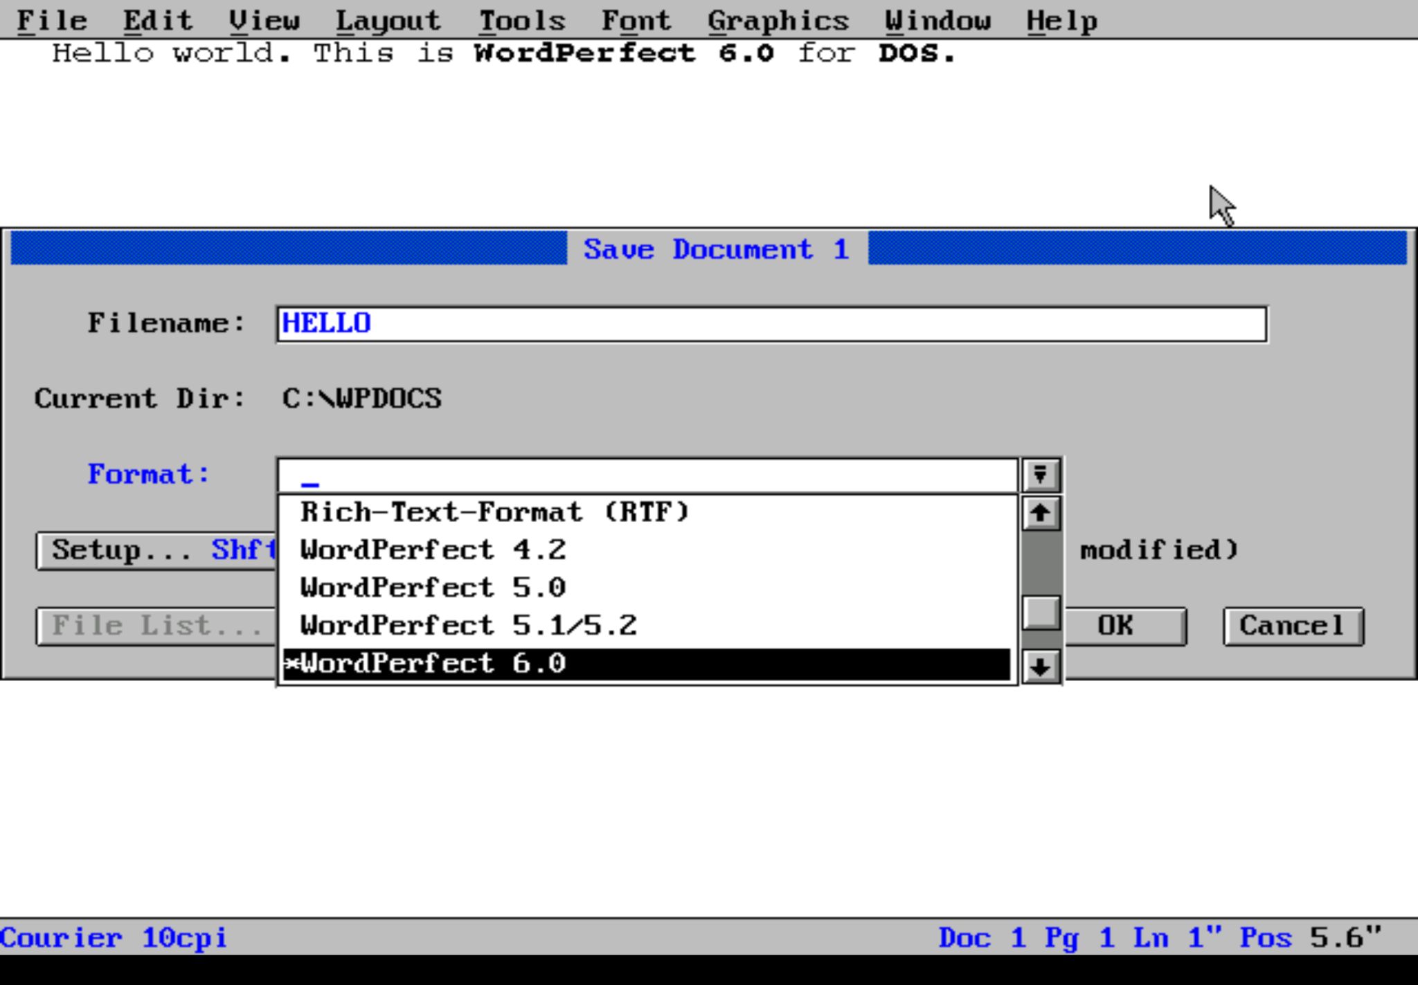This screenshot has height=985, width=1418.
Task: Pick WordPerfect 5.1/5.2 format
Action: [x=468, y=626]
